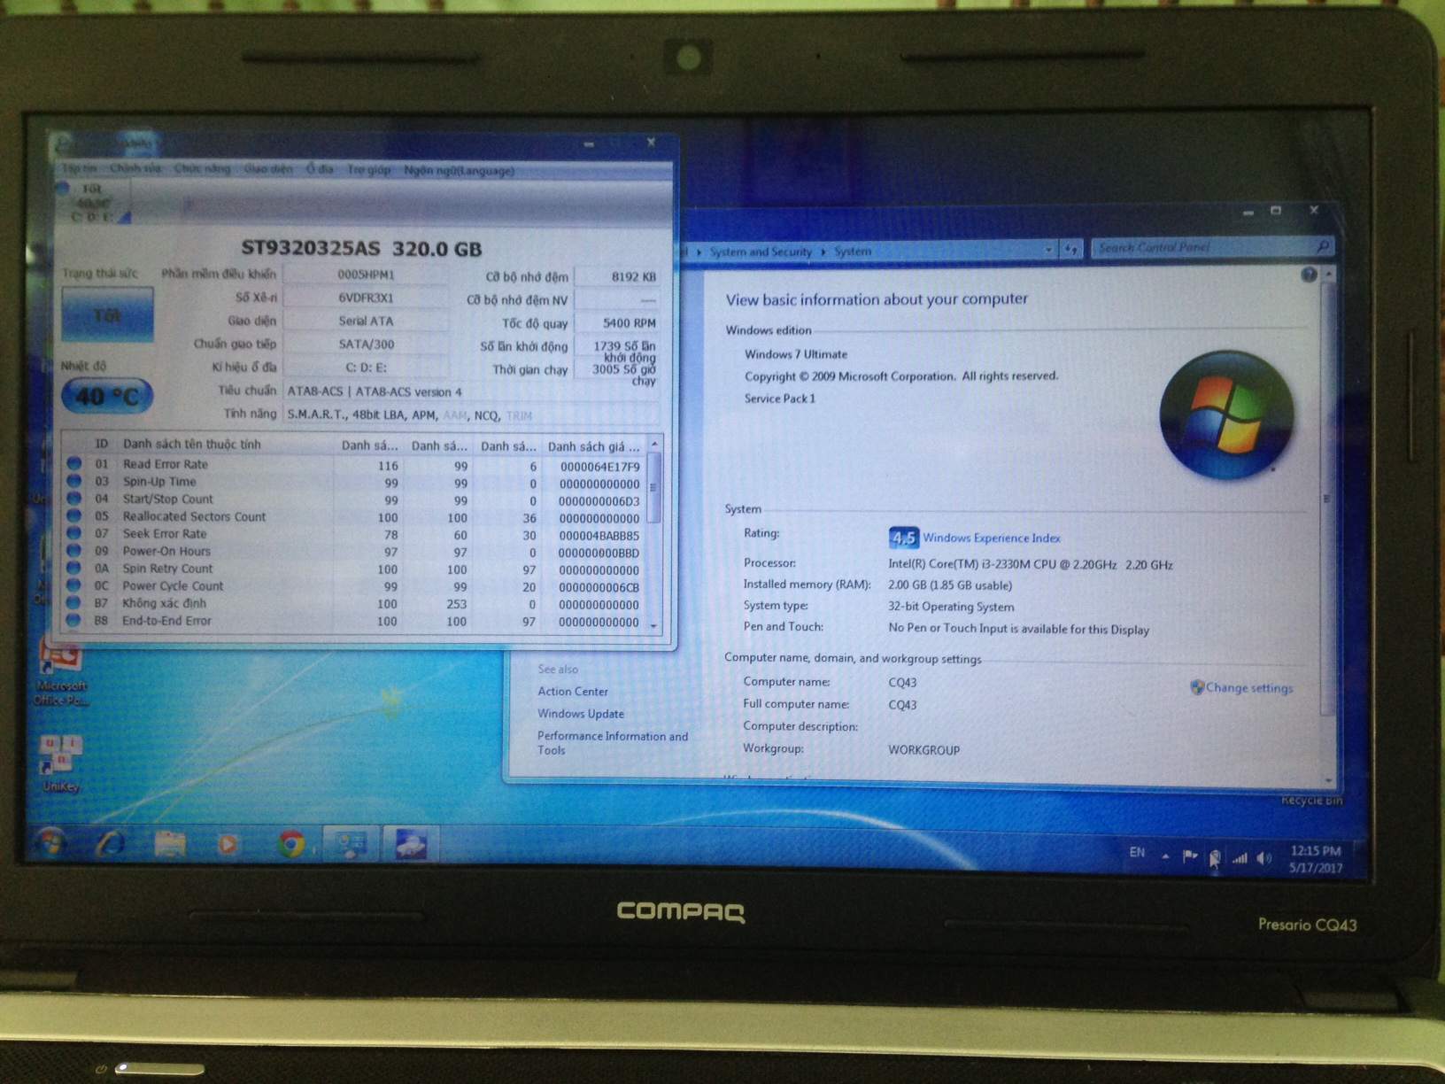Click the CQ43 computer name value
Image resolution: width=1445 pixels, height=1084 pixels.
coord(902,682)
